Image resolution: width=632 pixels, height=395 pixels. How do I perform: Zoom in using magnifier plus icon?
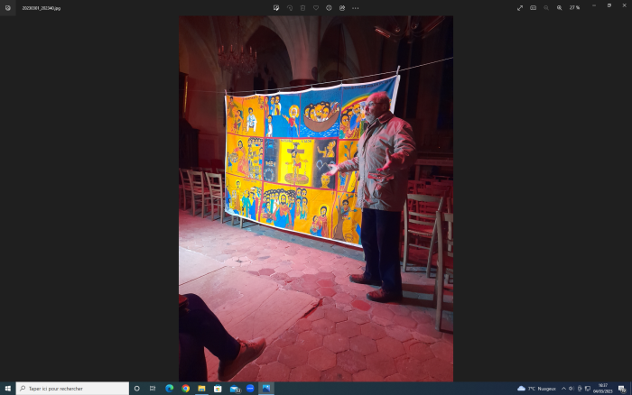[x=560, y=7]
